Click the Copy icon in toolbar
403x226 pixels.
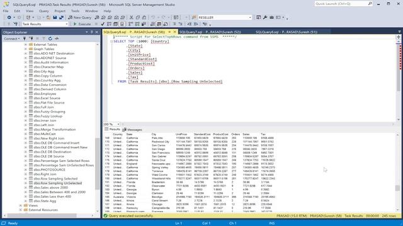coord(137,18)
